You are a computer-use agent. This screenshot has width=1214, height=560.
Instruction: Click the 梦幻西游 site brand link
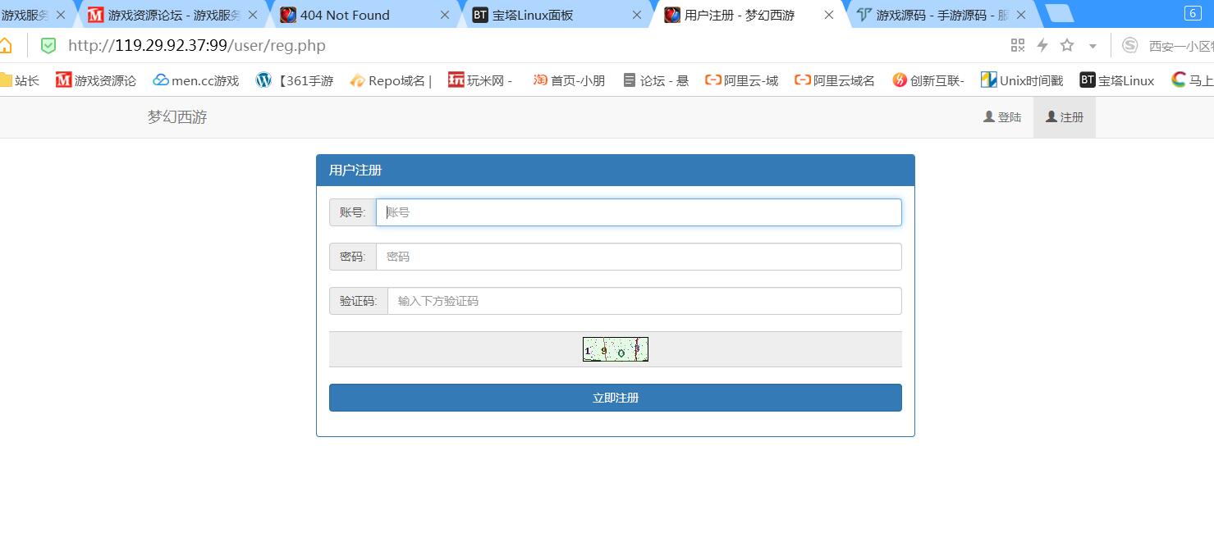click(x=177, y=117)
